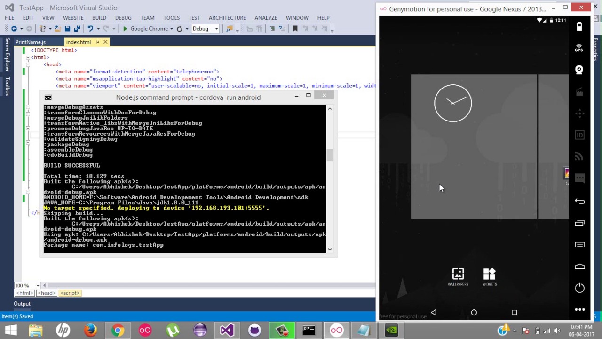602x339 pixels.
Task: Click browser refresh icon in toolbar
Action: point(179,29)
